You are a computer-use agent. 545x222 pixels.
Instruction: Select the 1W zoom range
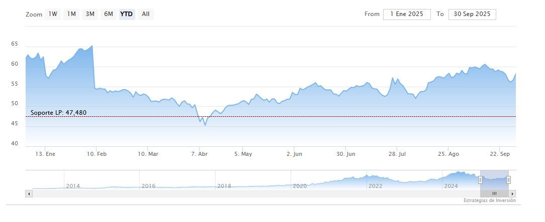(x=53, y=14)
